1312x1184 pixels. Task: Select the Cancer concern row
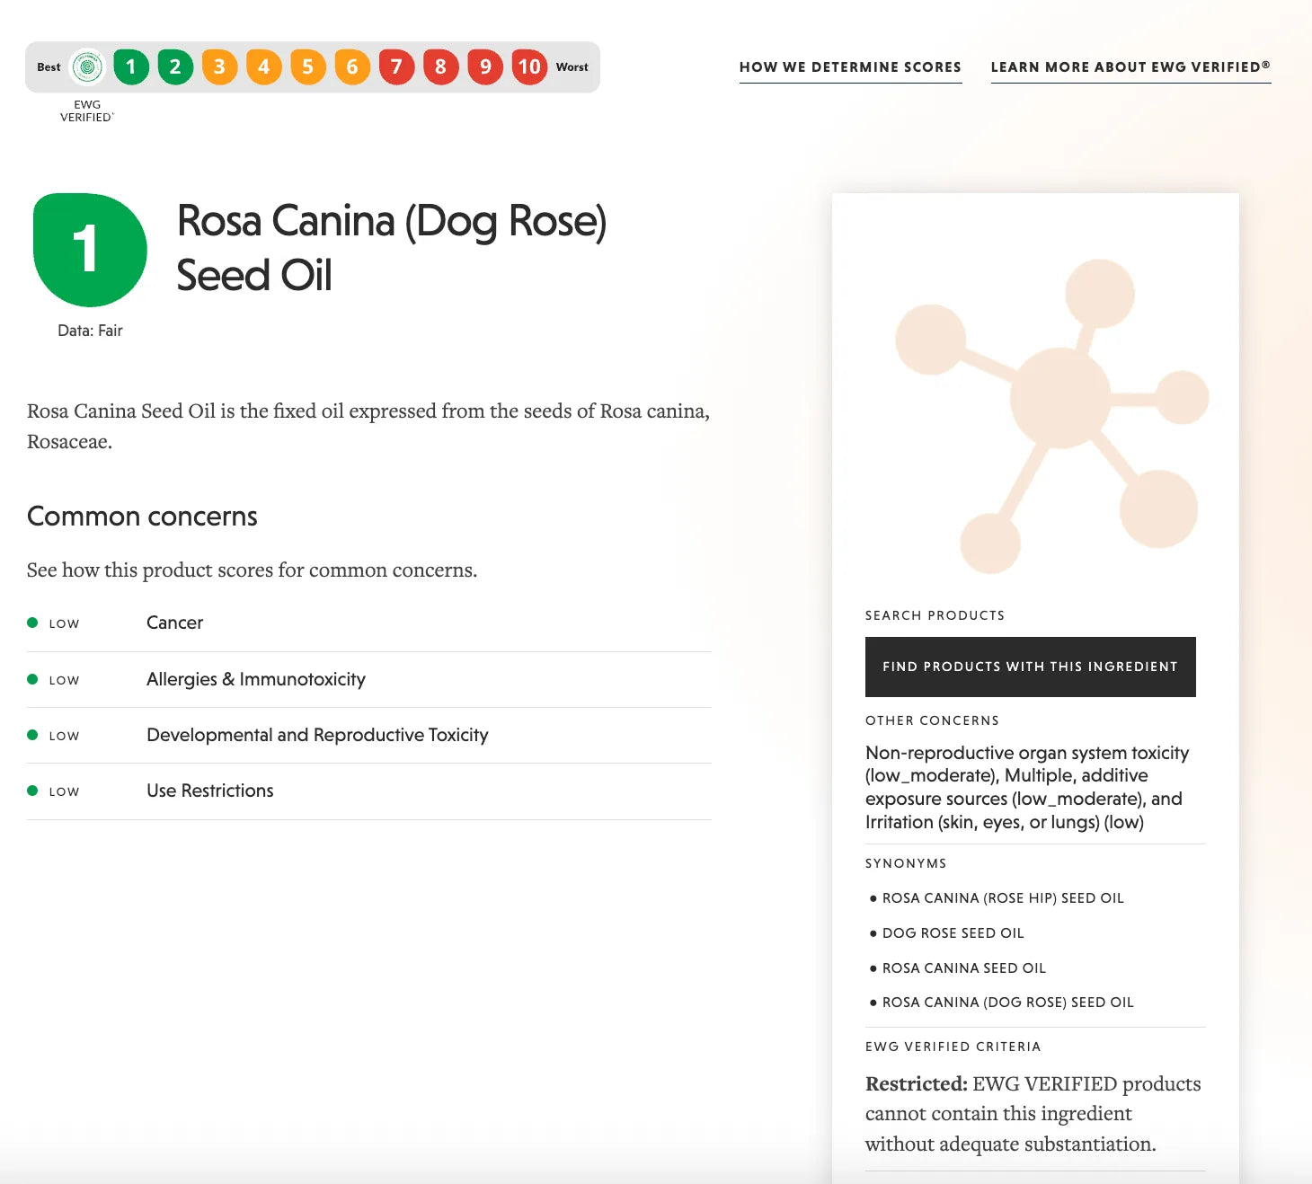click(x=369, y=623)
